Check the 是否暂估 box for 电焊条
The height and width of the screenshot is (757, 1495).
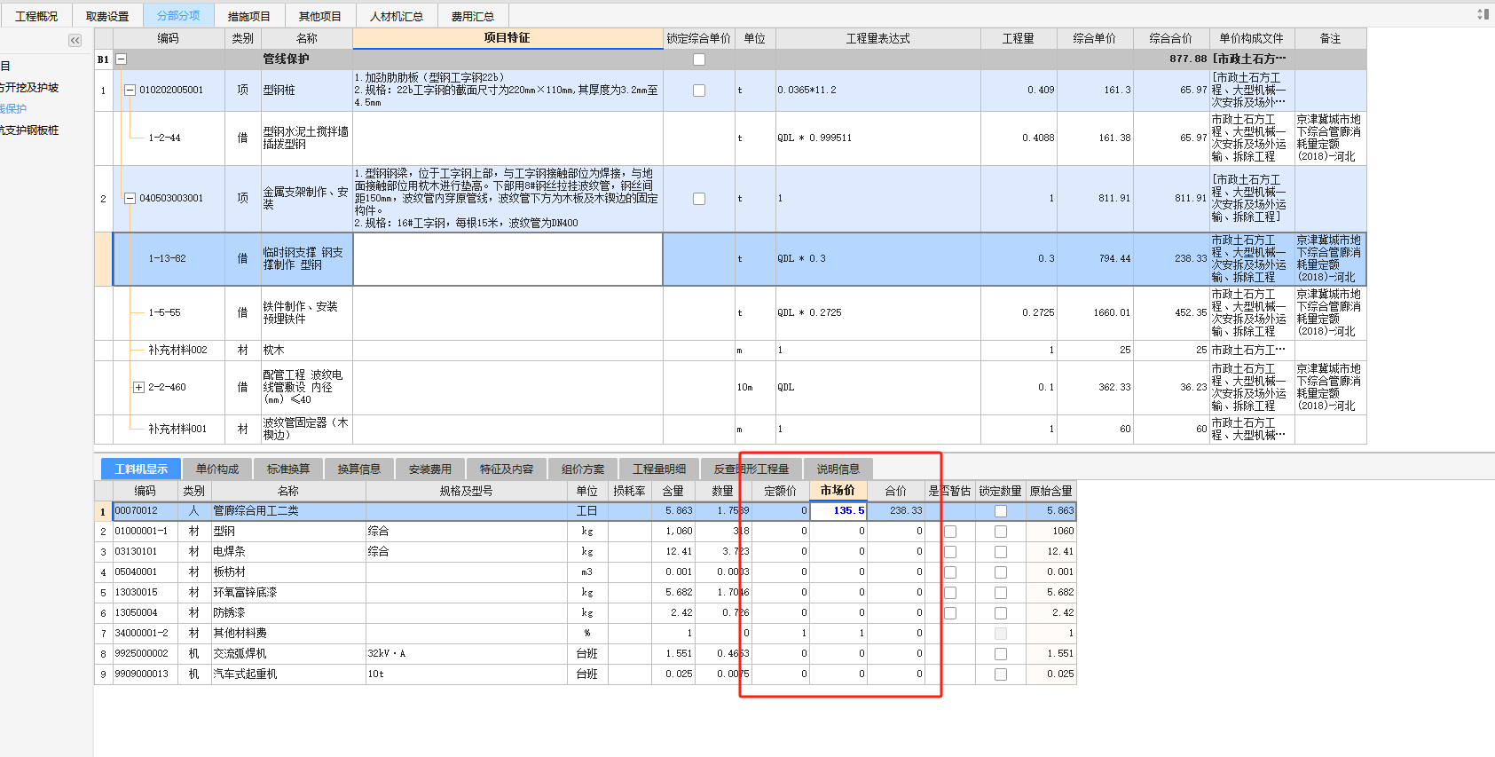[x=950, y=552]
